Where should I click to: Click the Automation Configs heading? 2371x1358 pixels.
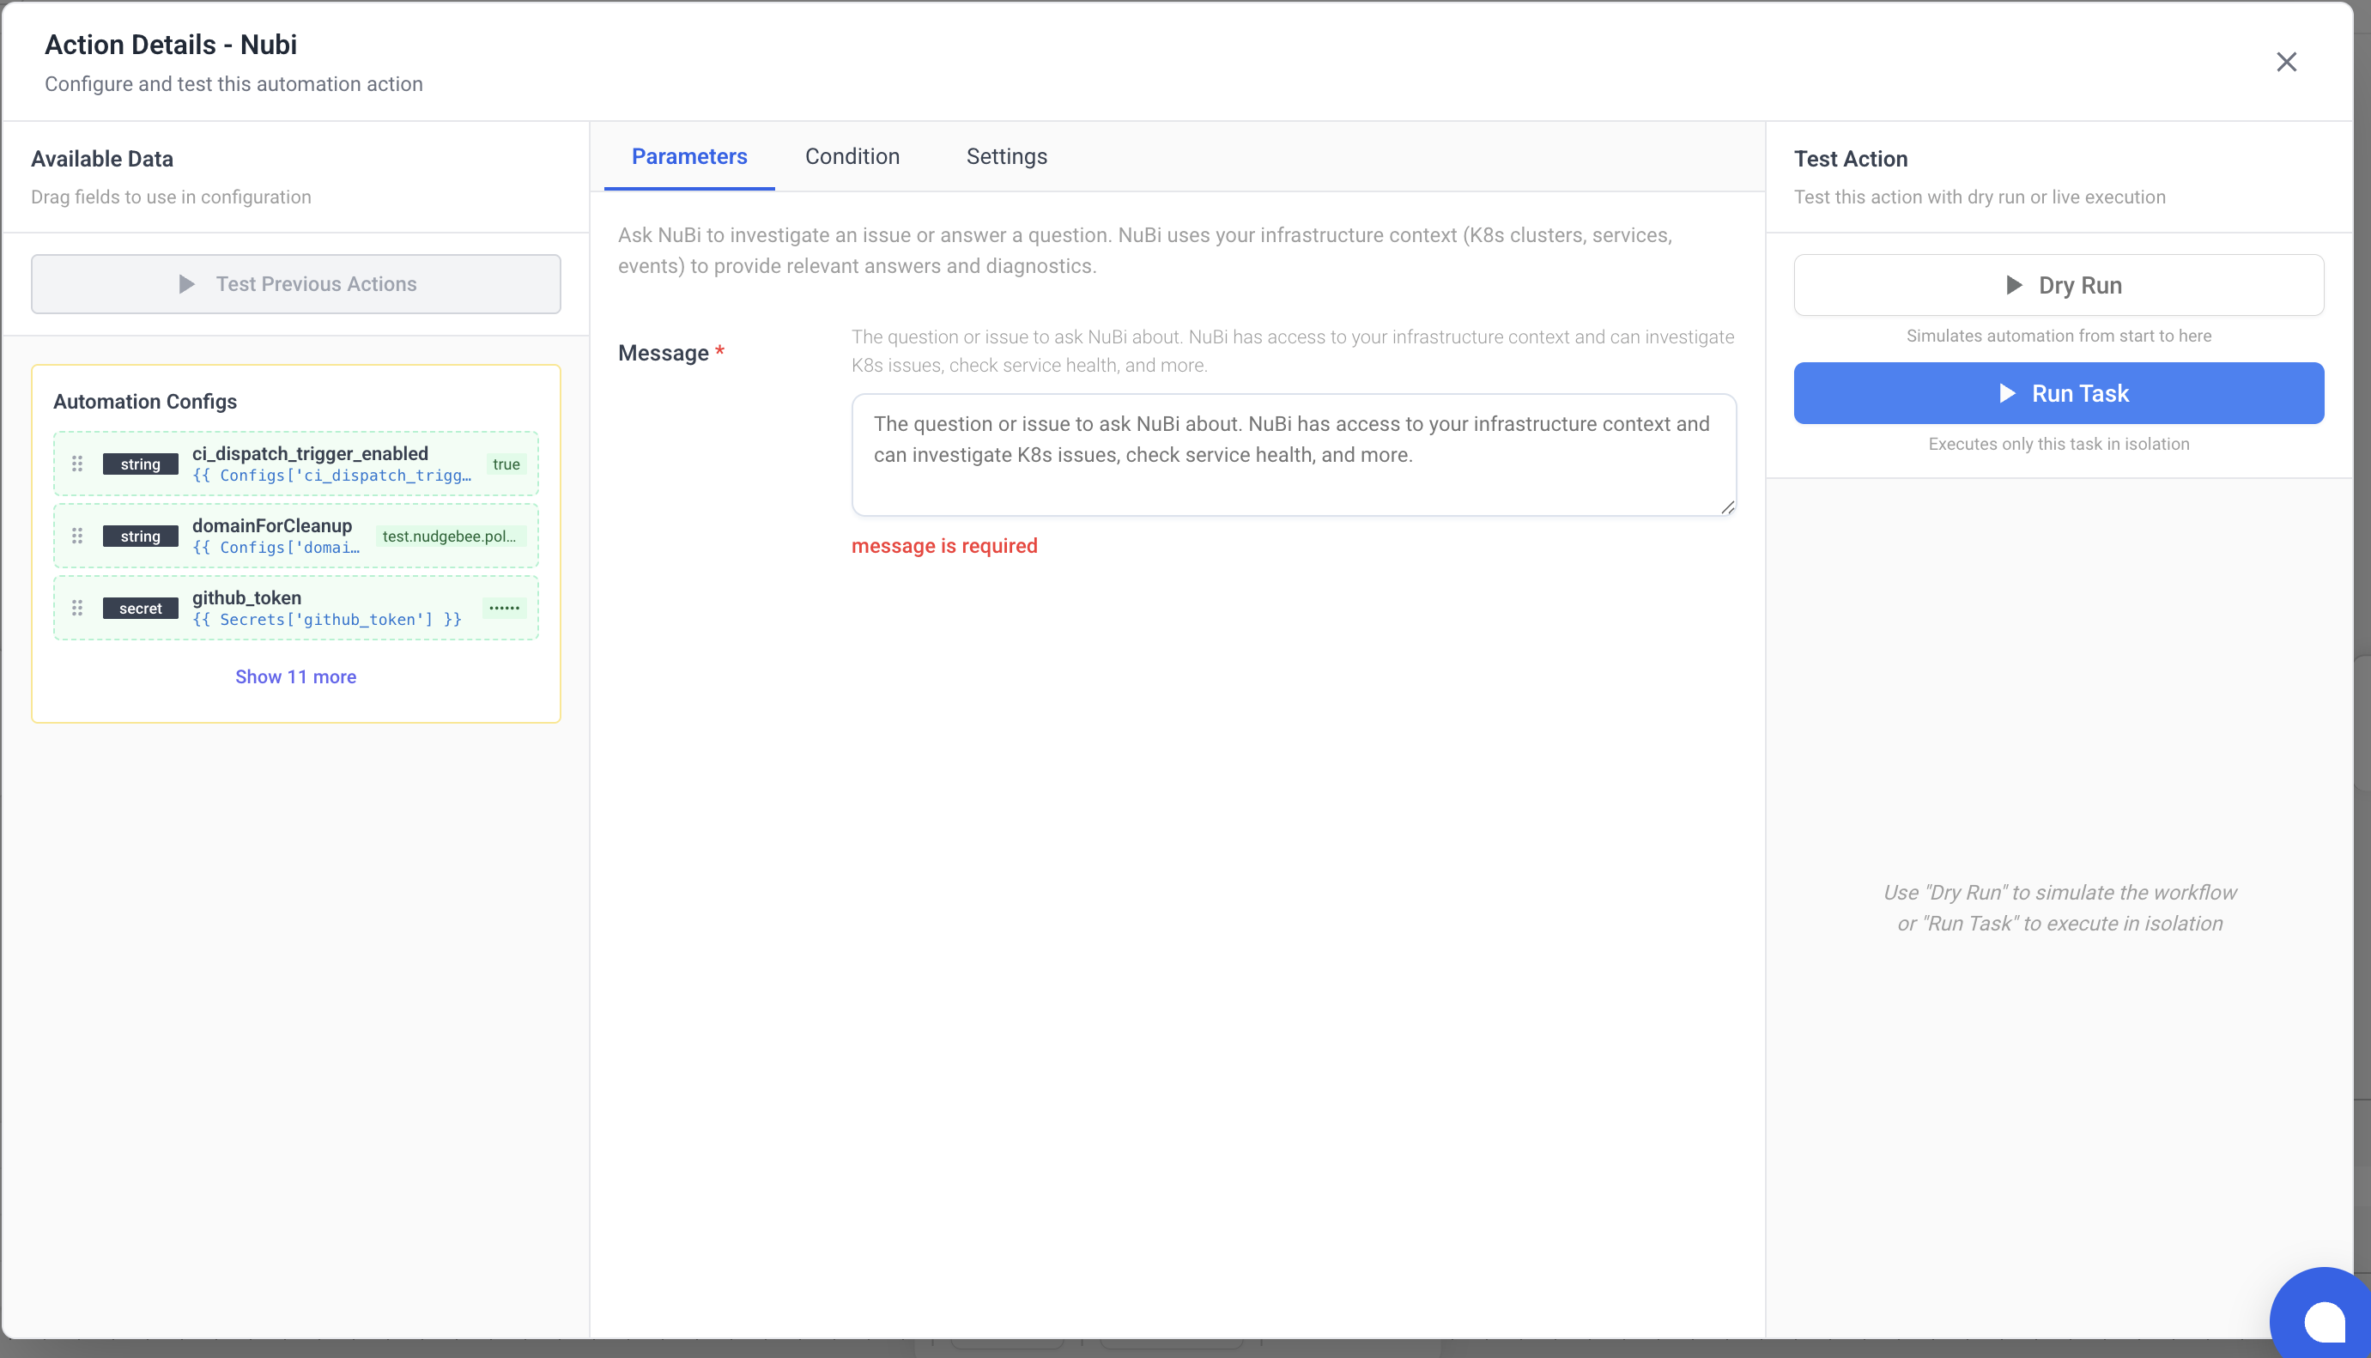pos(144,401)
